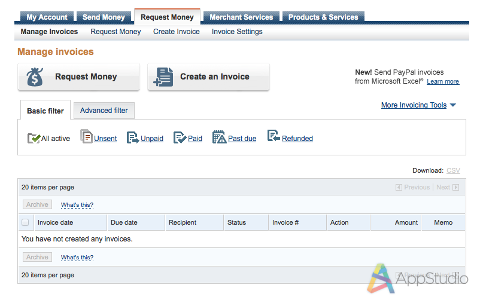The height and width of the screenshot is (300, 480).
Task: Click top What's this? help link
Action: click(77, 205)
